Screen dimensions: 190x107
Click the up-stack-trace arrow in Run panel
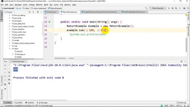click(x=9, y=65)
